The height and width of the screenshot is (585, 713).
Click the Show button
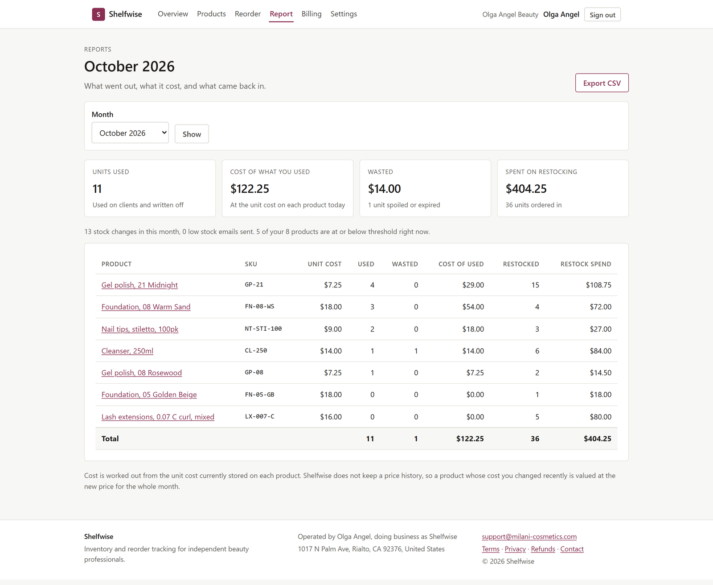pos(192,134)
